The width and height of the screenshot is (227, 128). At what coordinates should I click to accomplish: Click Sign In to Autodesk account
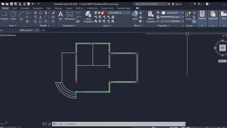tap(177, 4)
